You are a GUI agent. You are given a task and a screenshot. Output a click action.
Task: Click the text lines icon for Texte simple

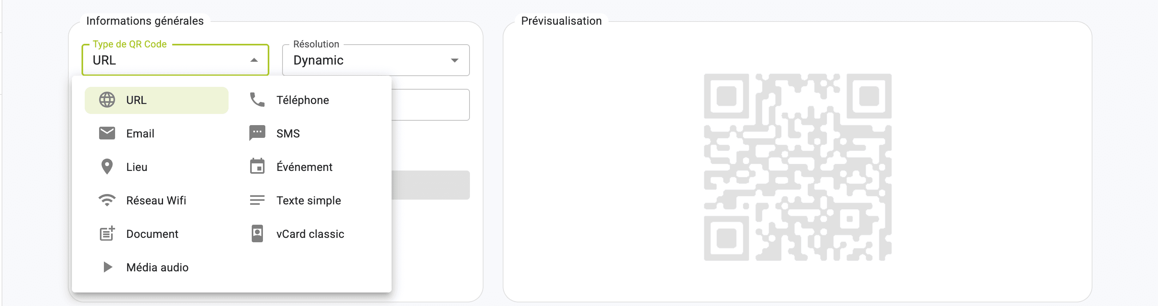click(x=257, y=200)
